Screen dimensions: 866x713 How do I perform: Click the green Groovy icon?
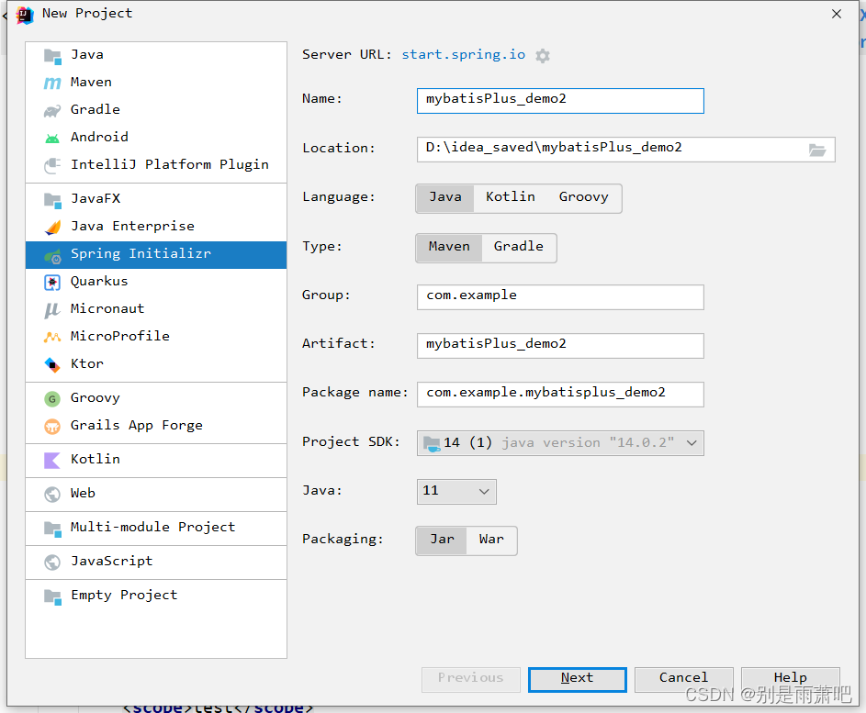[x=52, y=399]
